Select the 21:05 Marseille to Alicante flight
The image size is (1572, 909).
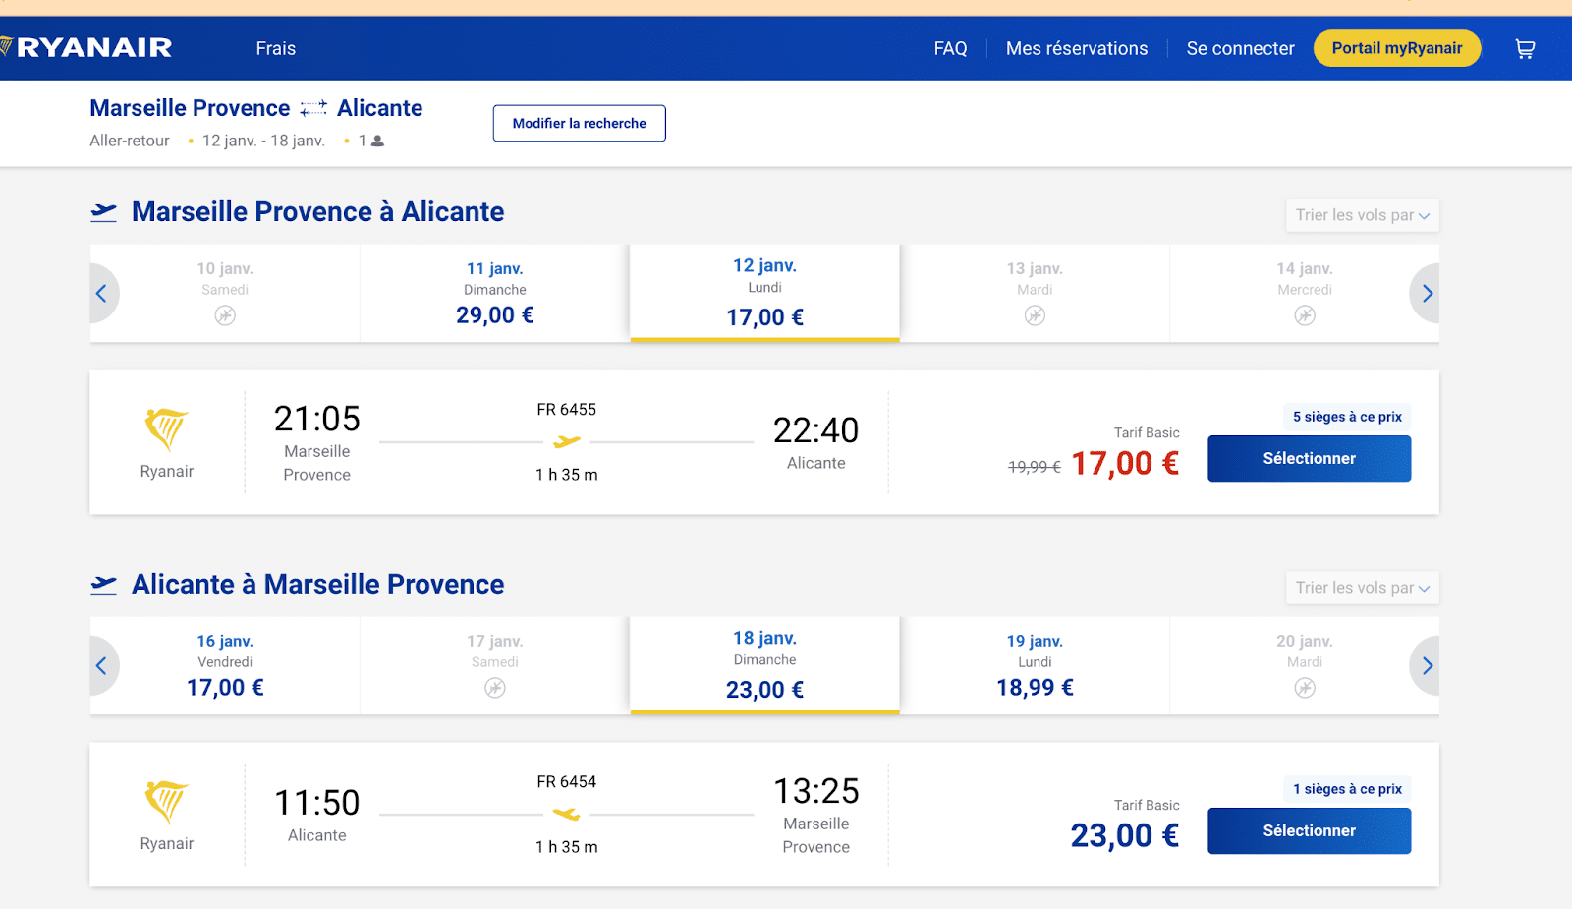pyautogui.click(x=1309, y=459)
